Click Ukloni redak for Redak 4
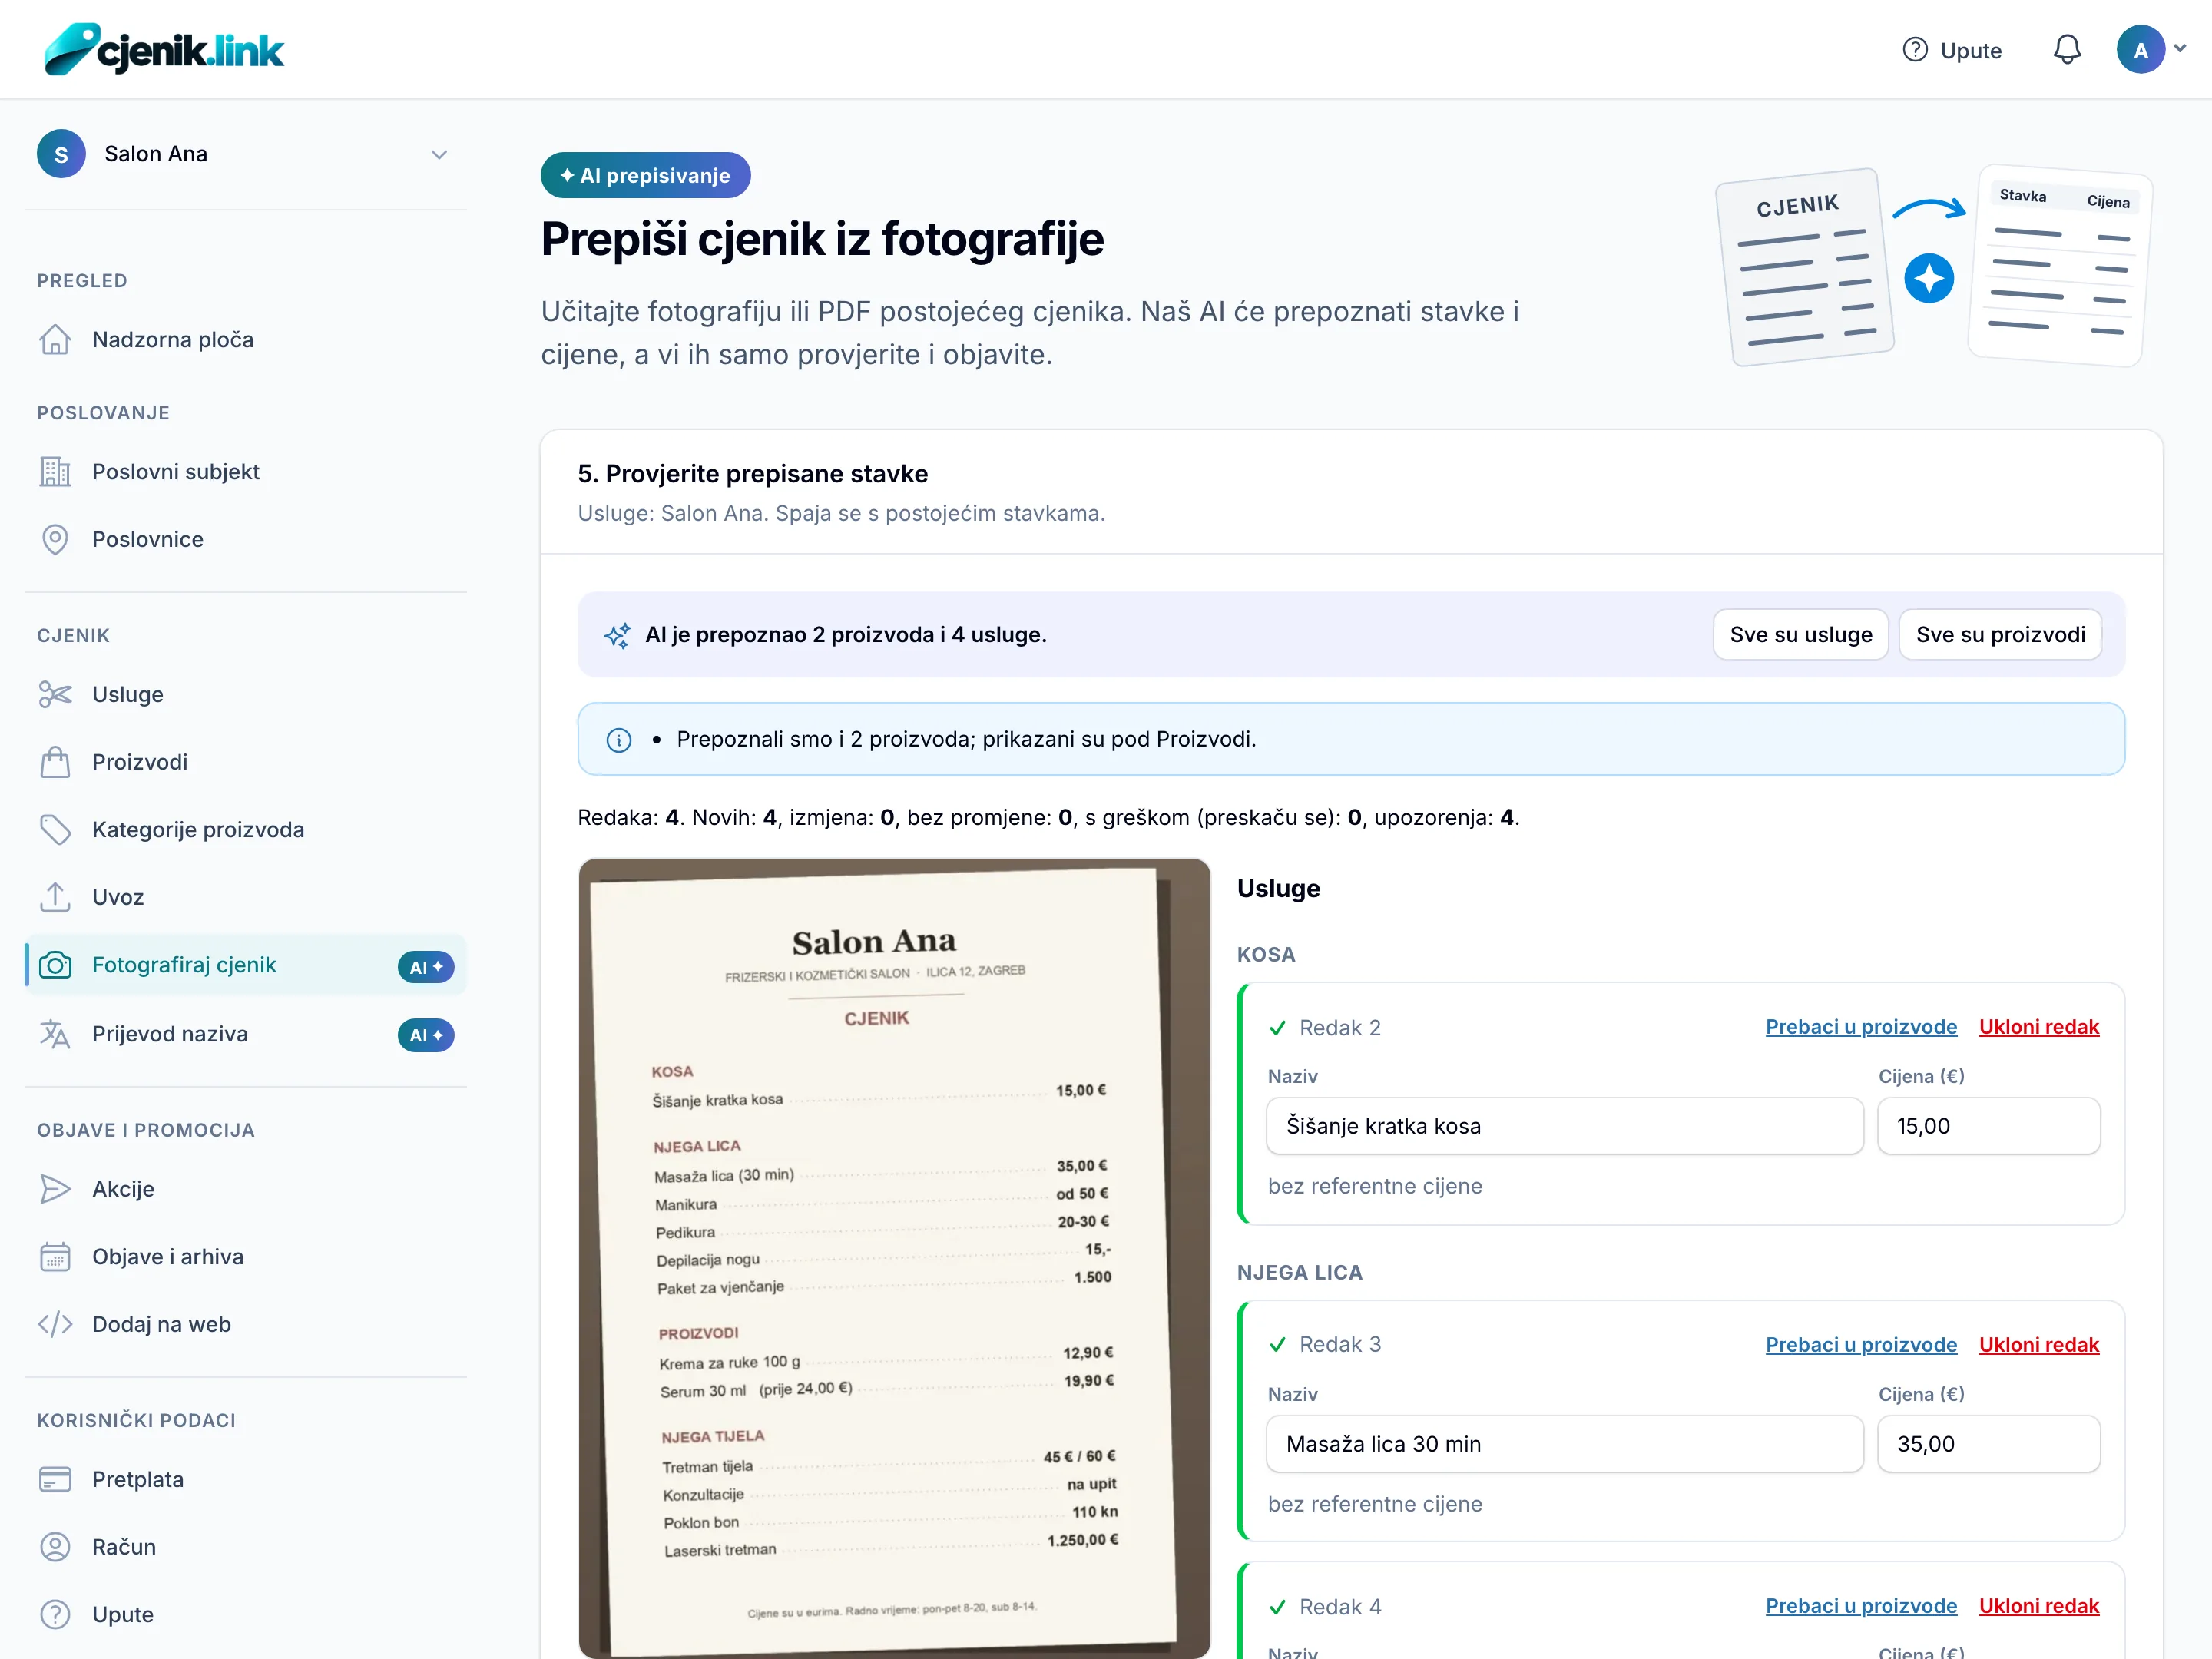 (x=2039, y=1606)
